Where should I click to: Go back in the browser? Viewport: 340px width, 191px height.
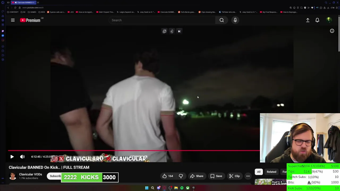click(8, 8)
